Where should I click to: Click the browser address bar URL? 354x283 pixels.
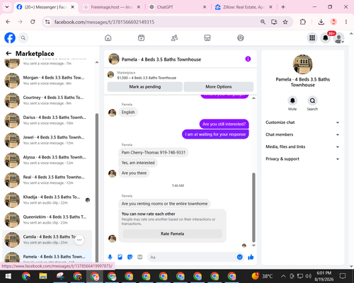(104, 22)
